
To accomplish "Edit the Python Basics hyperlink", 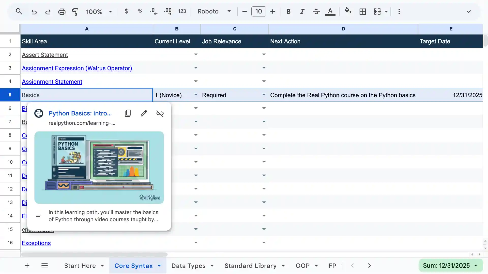I will click(144, 113).
